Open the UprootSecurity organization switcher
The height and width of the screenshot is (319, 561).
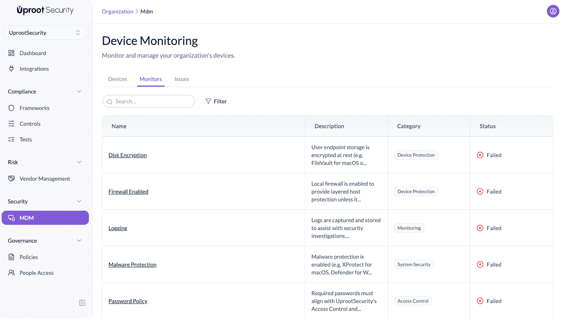[45, 33]
